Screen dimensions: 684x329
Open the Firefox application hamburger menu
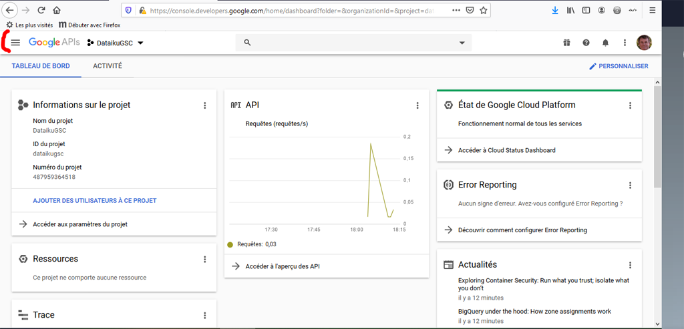pyautogui.click(x=652, y=10)
